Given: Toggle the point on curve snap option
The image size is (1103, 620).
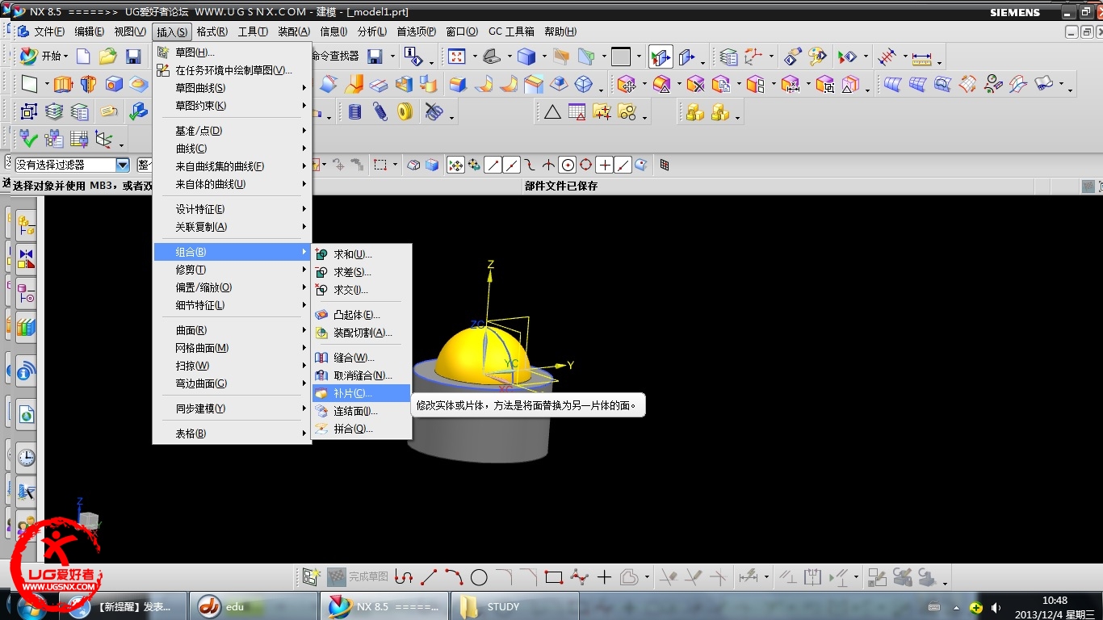Looking at the screenshot, I should pyautogui.click(x=623, y=165).
